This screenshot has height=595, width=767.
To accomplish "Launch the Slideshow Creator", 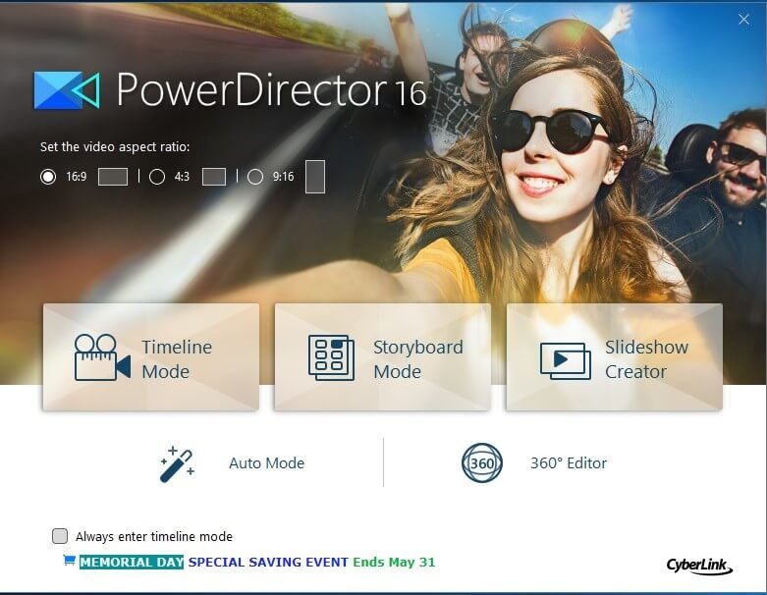I will [615, 357].
